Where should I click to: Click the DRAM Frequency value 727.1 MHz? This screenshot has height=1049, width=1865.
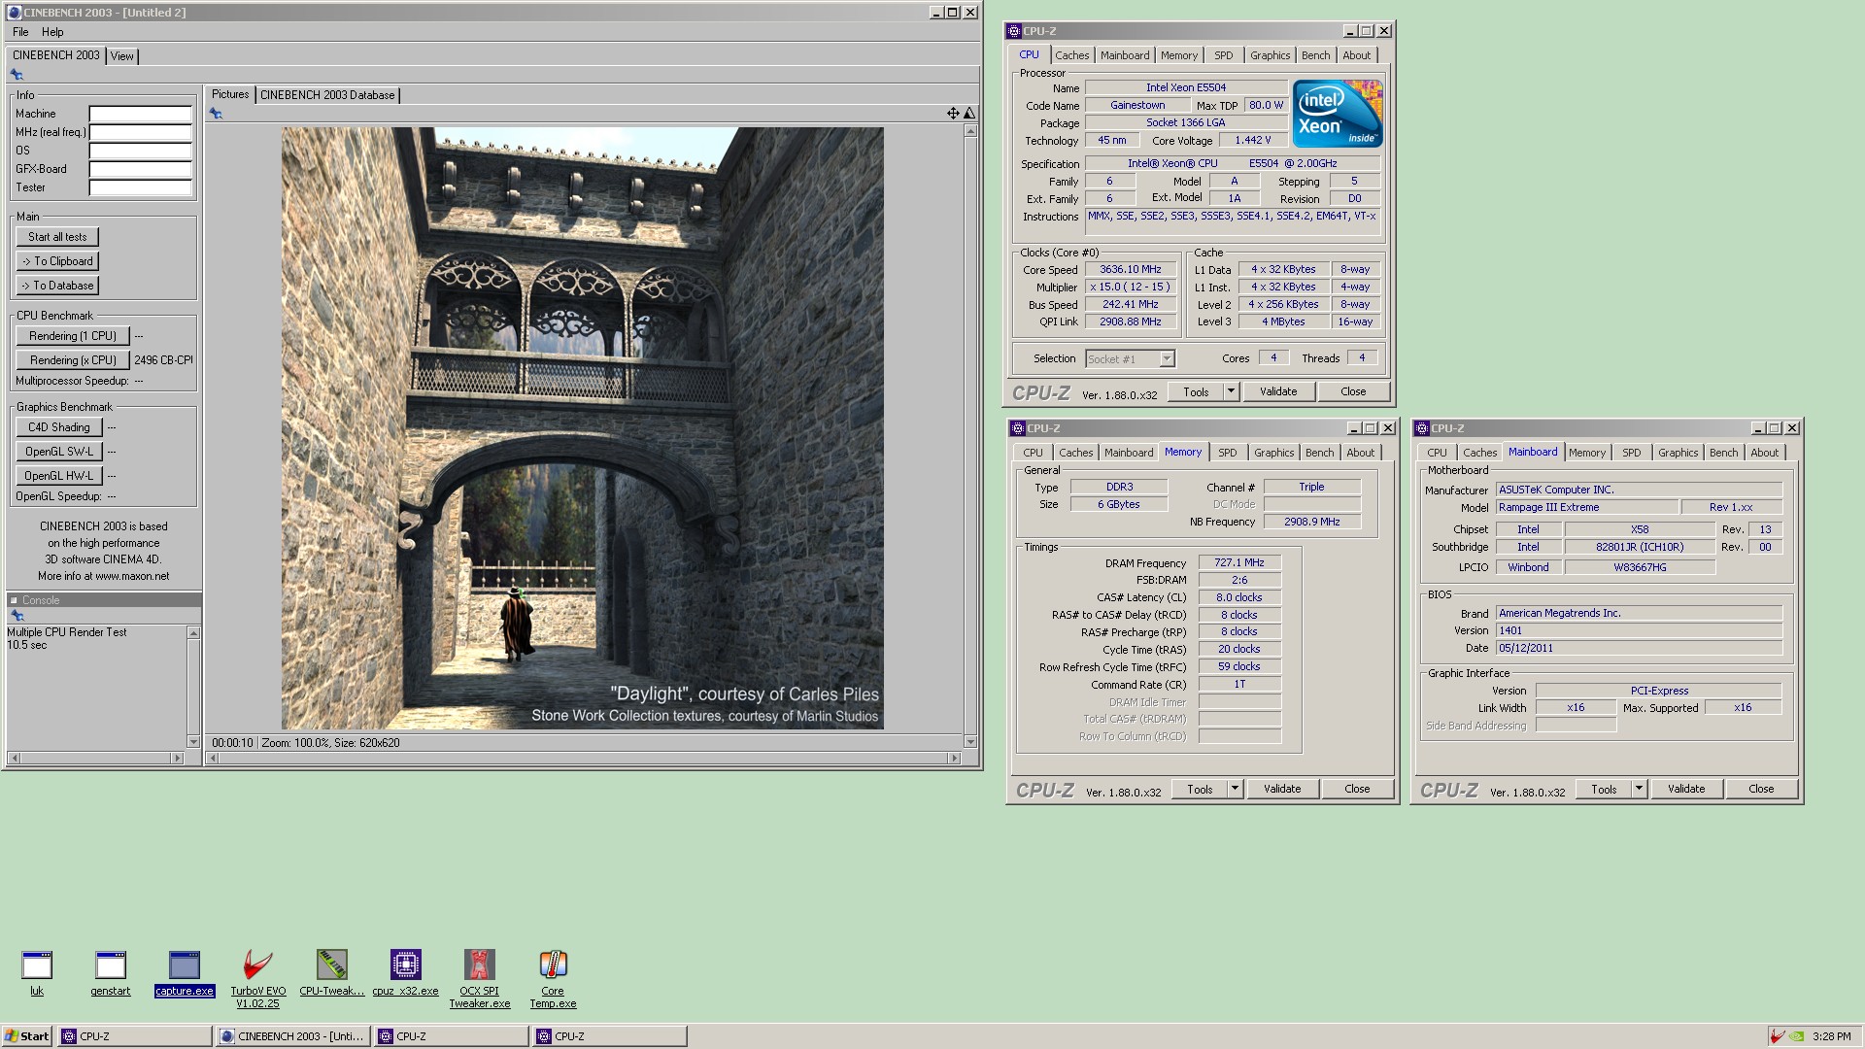(1239, 562)
